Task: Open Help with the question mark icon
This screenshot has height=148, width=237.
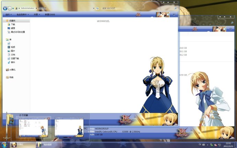Action: click(174, 14)
